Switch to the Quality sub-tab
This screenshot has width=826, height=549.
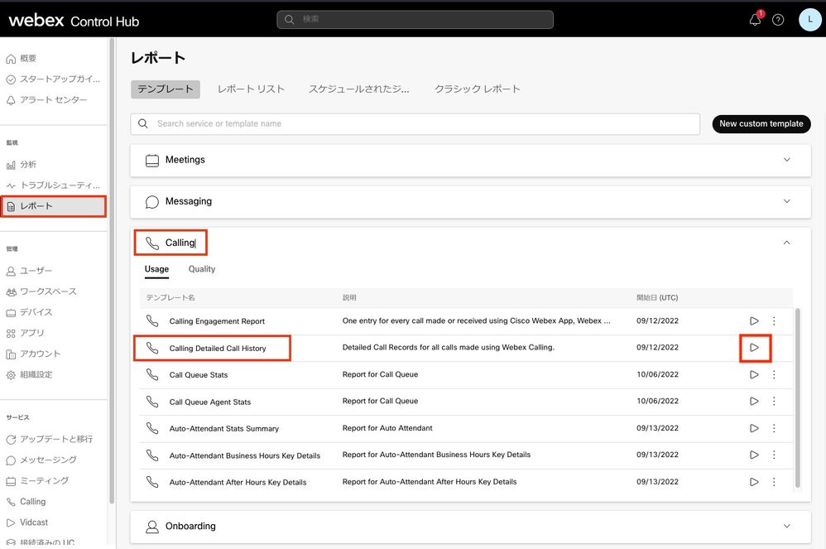tap(202, 269)
